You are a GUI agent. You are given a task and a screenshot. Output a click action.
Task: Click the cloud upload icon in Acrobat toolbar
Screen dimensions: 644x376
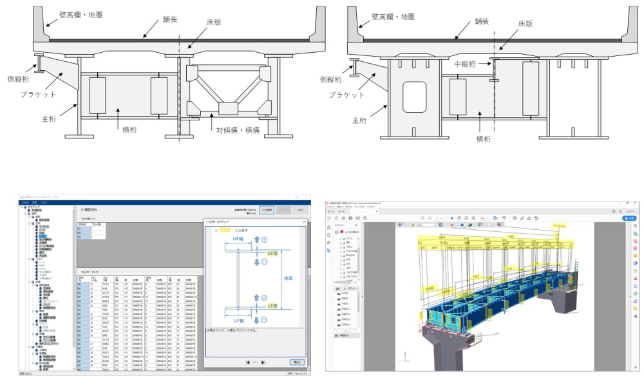click(x=343, y=218)
